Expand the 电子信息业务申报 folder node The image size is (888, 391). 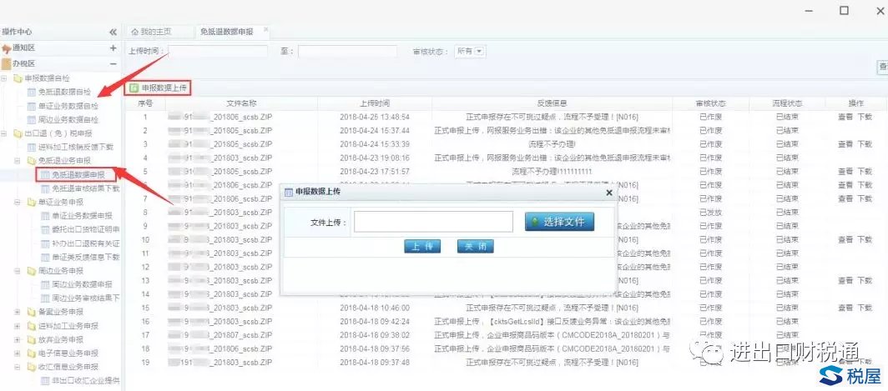click(18, 353)
